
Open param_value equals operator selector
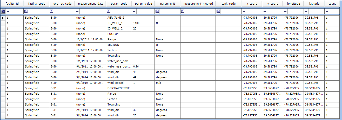click(134, 11)
